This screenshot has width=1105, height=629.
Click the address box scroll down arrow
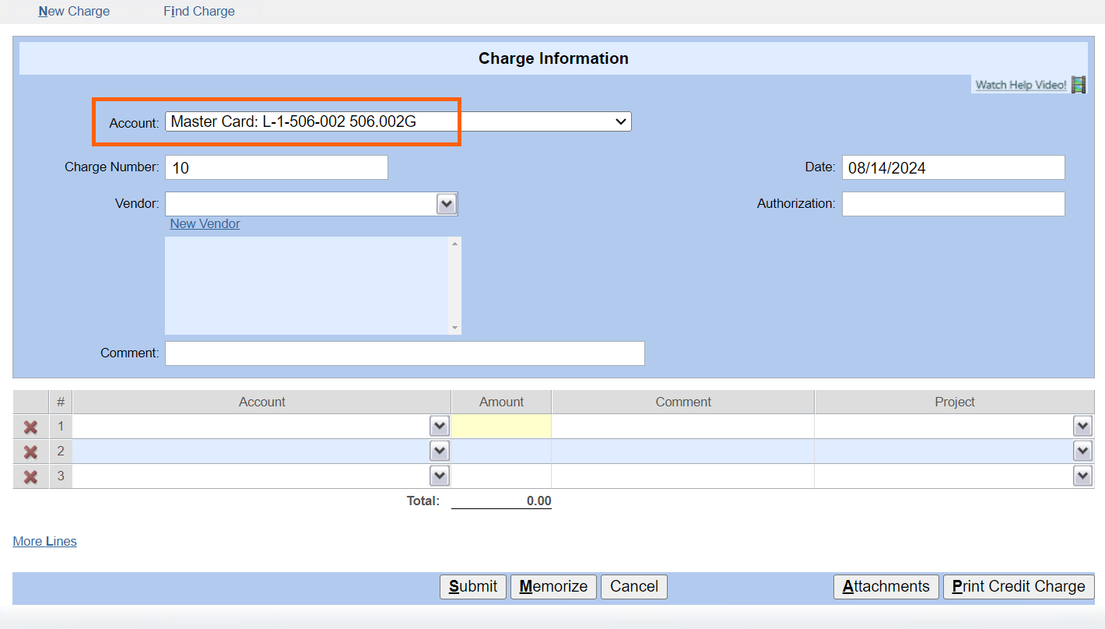click(x=455, y=328)
